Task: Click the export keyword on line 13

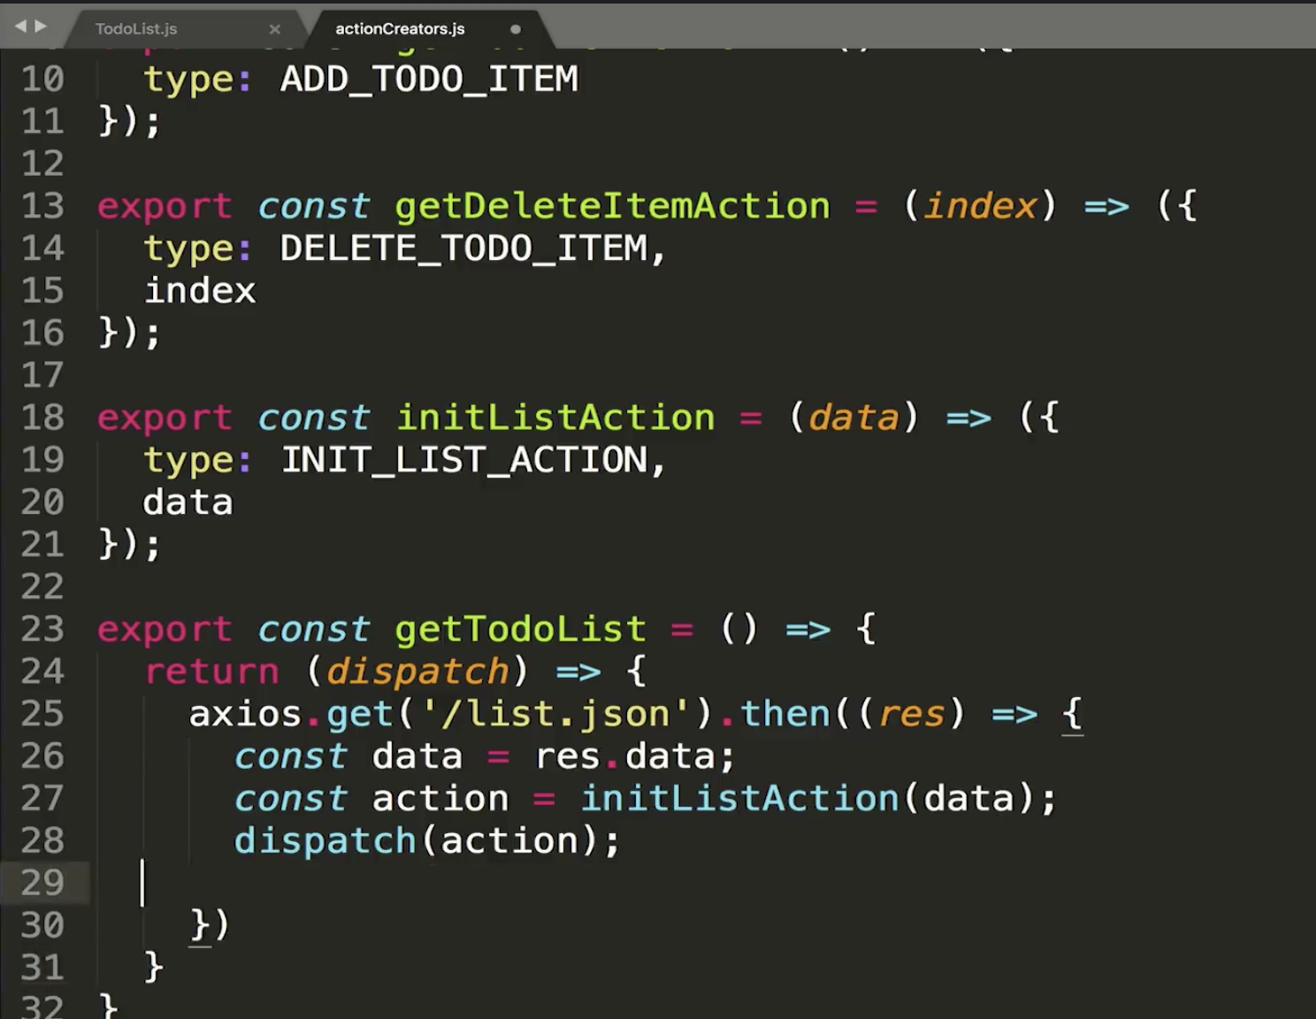Action: click(164, 206)
